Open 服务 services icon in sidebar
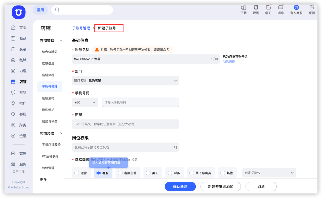Screen dimensions: 322x198 tap(13, 164)
